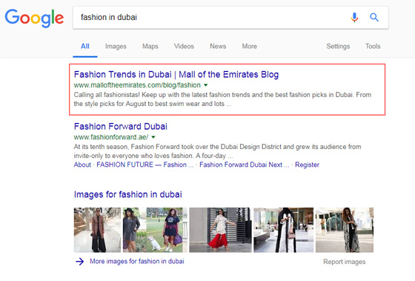415x281 pixels.
Task: Open the Maps tab
Action: click(x=150, y=47)
